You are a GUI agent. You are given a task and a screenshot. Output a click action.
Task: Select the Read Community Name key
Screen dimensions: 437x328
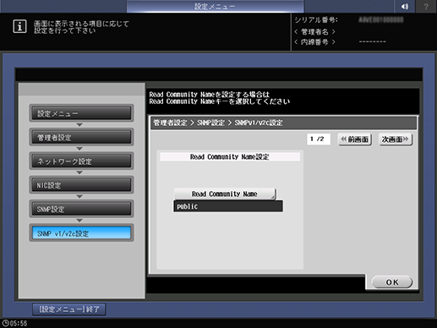tap(225, 194)
